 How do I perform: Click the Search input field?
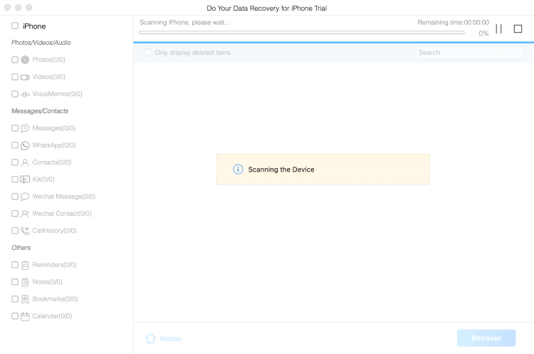(x=470, y=53)
